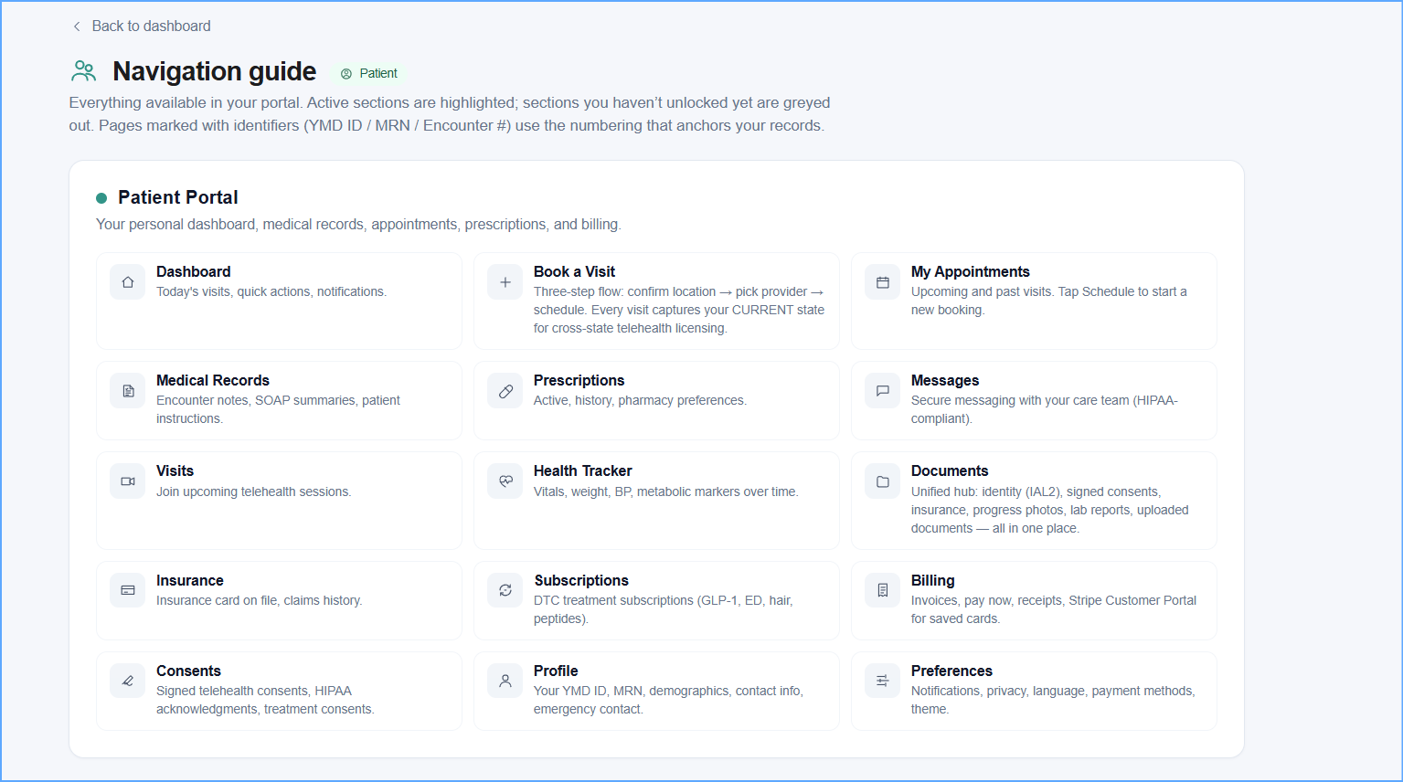
Task: Click the My Appointments calendar icon
Action: pos(883,282)
